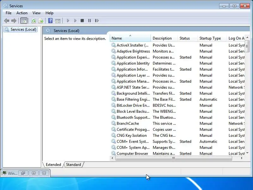This screenshot has height=190, width=253.
Task: Close the minimized Win... window
Action: point(44,173)
